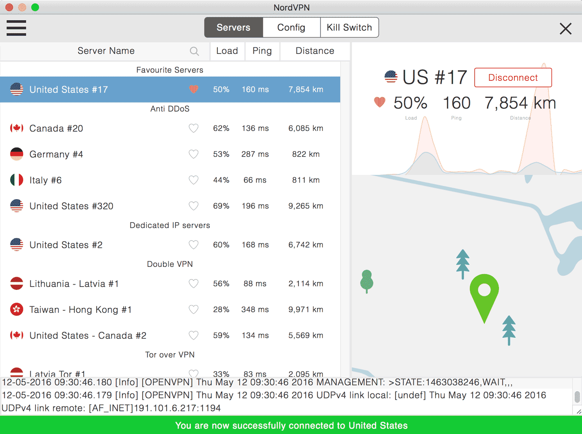Sort servers by Distance column
The width and height of the screenshot is (582, 434).
pos(315,51)
